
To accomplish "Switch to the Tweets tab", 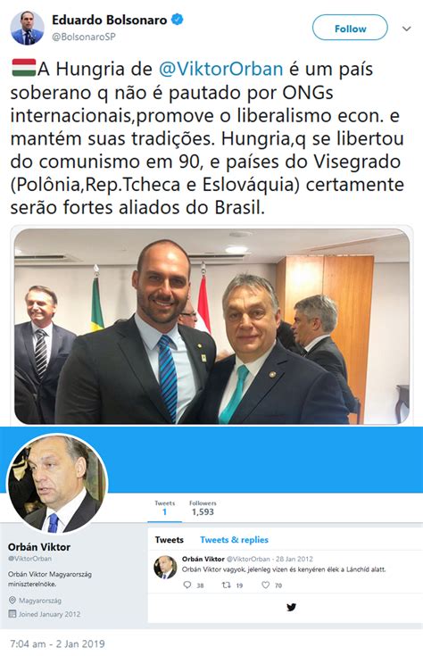I will tap(169, 540).
